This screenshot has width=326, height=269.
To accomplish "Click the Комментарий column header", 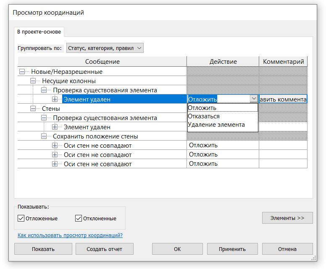I will tap(283, 62).
